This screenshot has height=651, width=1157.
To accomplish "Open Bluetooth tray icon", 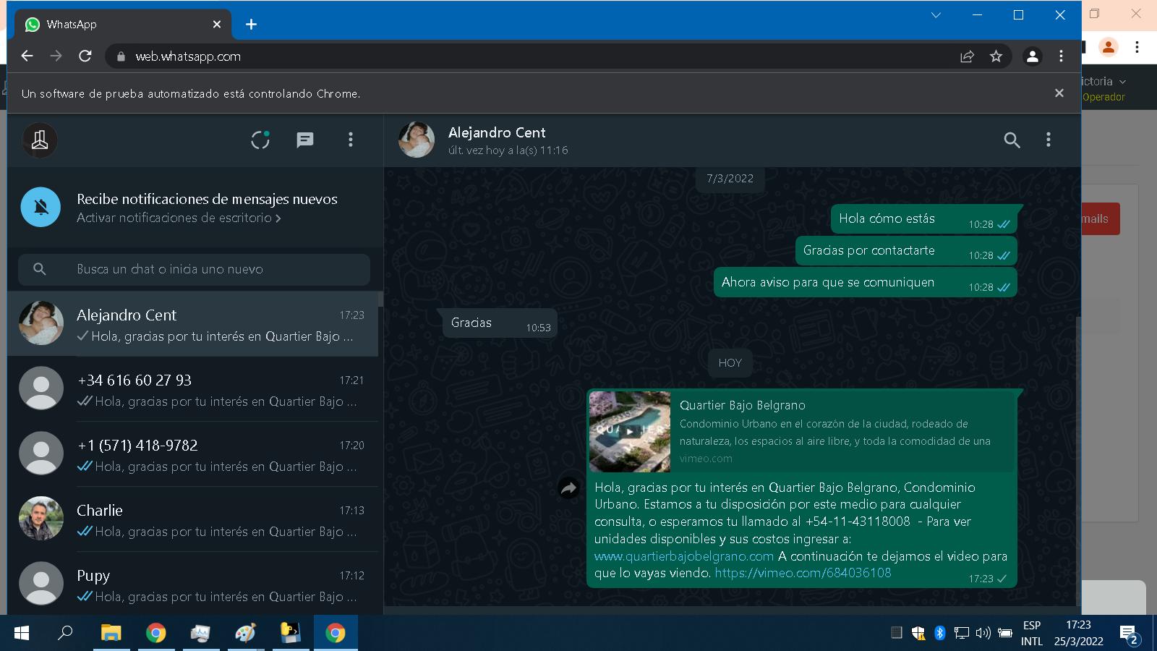I will tap(940, 633).
